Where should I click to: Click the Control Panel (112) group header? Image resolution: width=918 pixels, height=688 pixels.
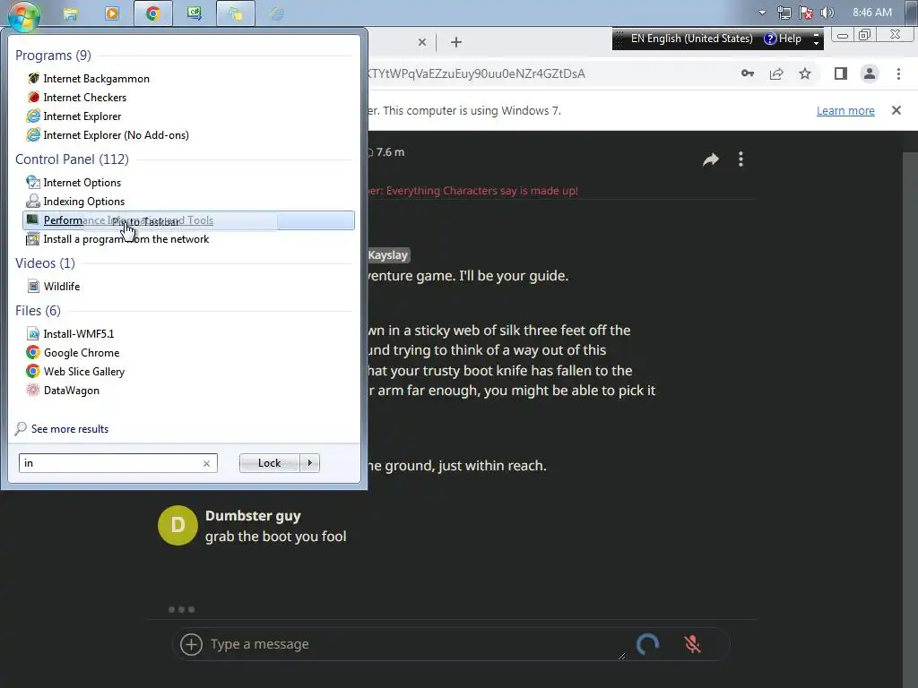coord(72,159)
